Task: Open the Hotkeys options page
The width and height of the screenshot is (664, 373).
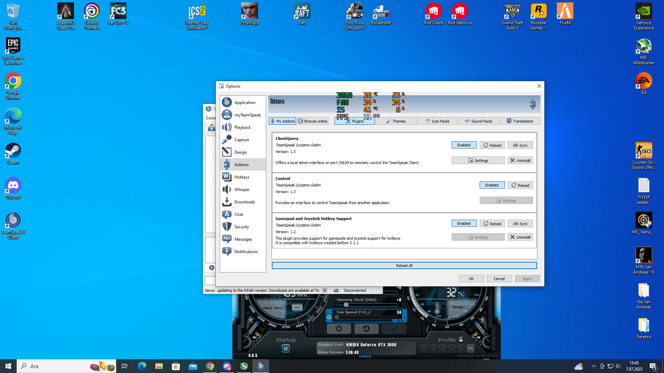Action: 242,177
